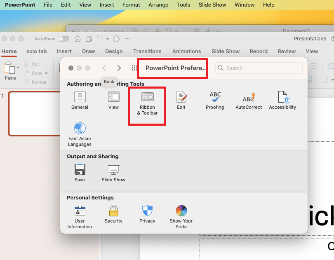The image size is (334, 260).
Task: Switch to the Insert ribbon tab
Action: [64, 52]
